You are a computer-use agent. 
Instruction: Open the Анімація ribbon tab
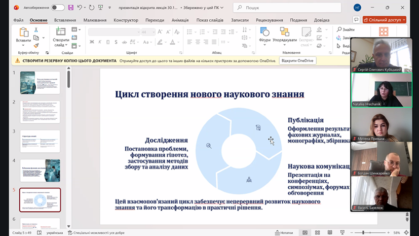pyautogui.click(x=180, y=20)
